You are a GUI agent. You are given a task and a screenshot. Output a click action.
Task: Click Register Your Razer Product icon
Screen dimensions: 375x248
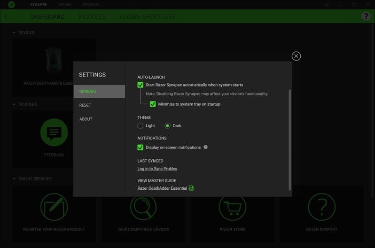click(54, 207)
